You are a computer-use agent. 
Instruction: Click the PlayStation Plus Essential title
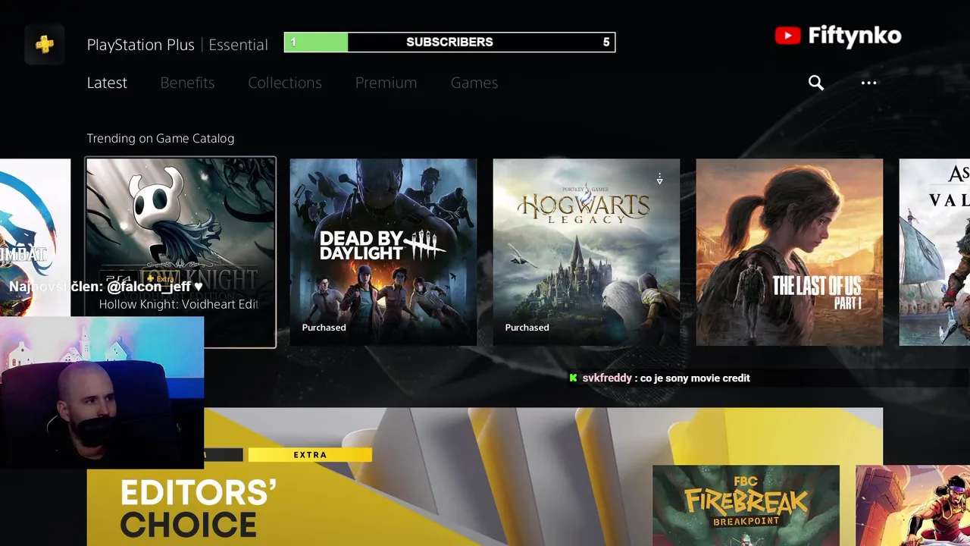177,45
